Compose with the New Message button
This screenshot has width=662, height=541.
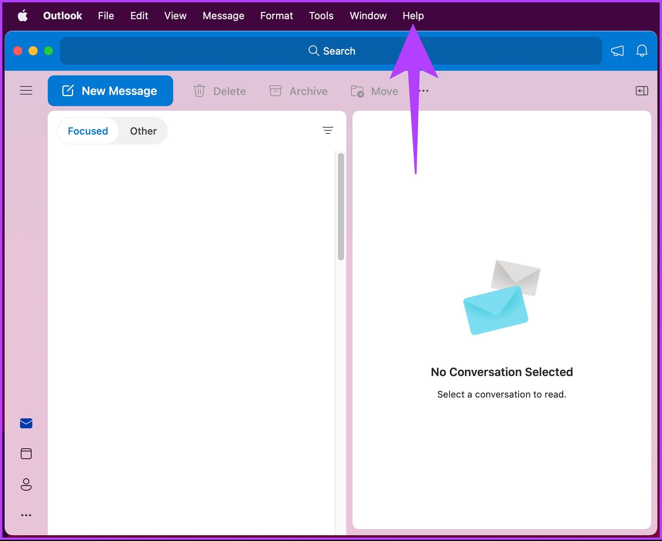pyautogui.click(x=110, y=91)
